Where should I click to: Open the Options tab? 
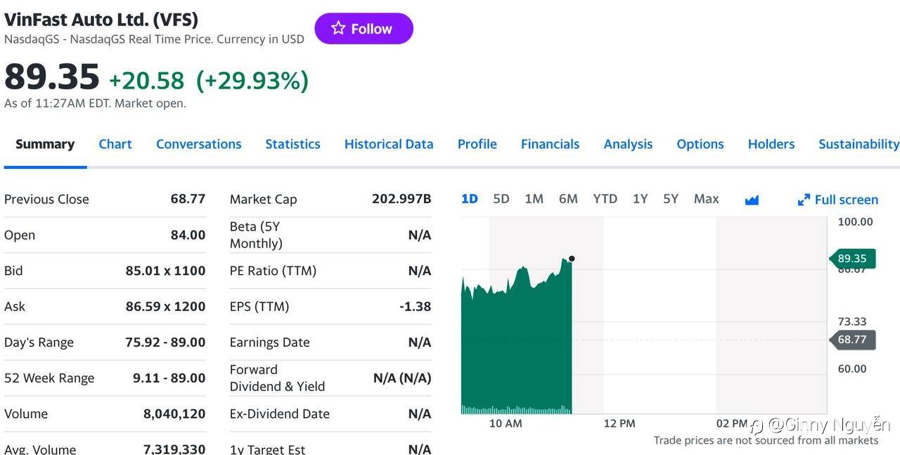700,144
